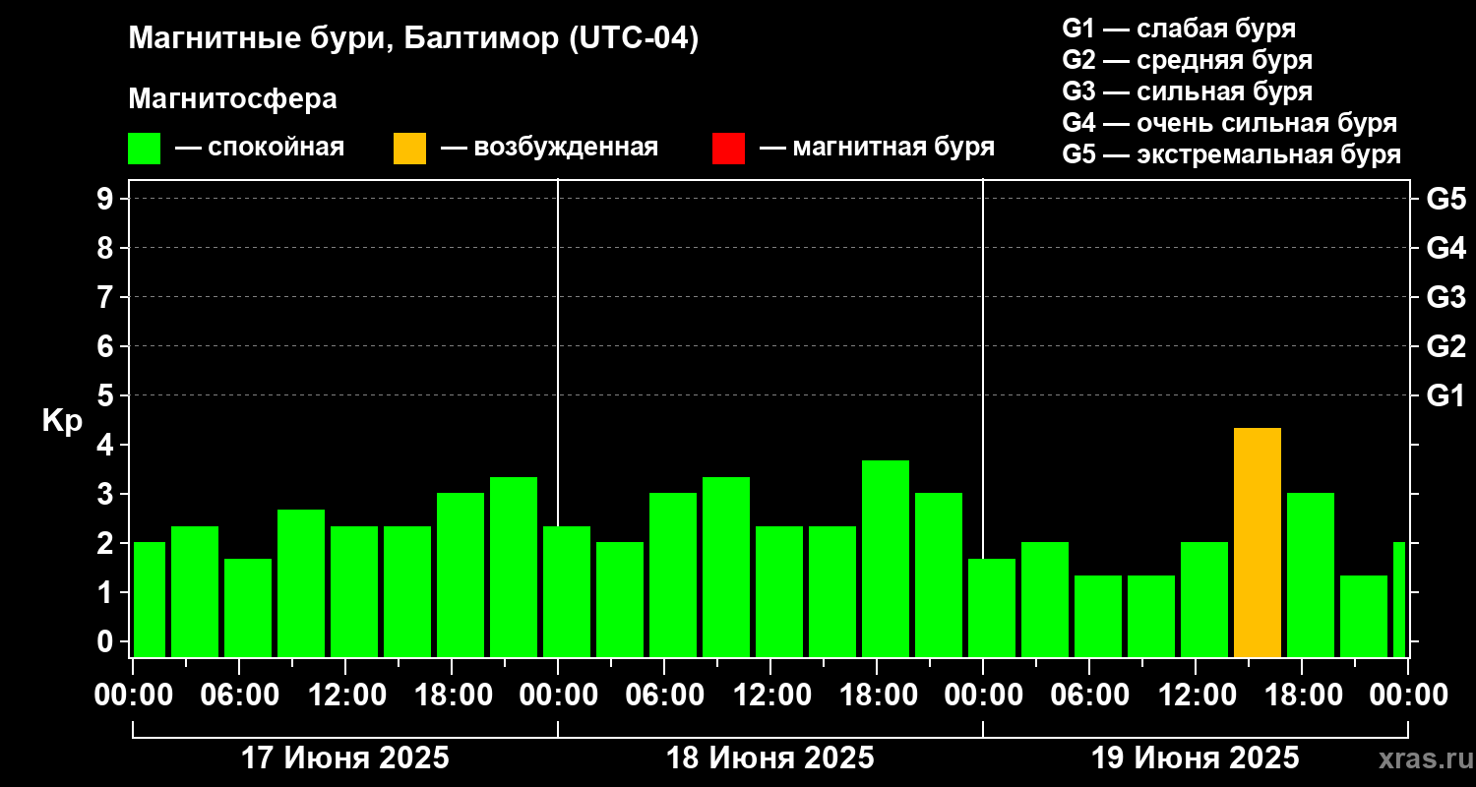The width and height of the screenshot is (1476, 787).
Task: Click the '19 Июня 2025' date label
Action: 1196,758
